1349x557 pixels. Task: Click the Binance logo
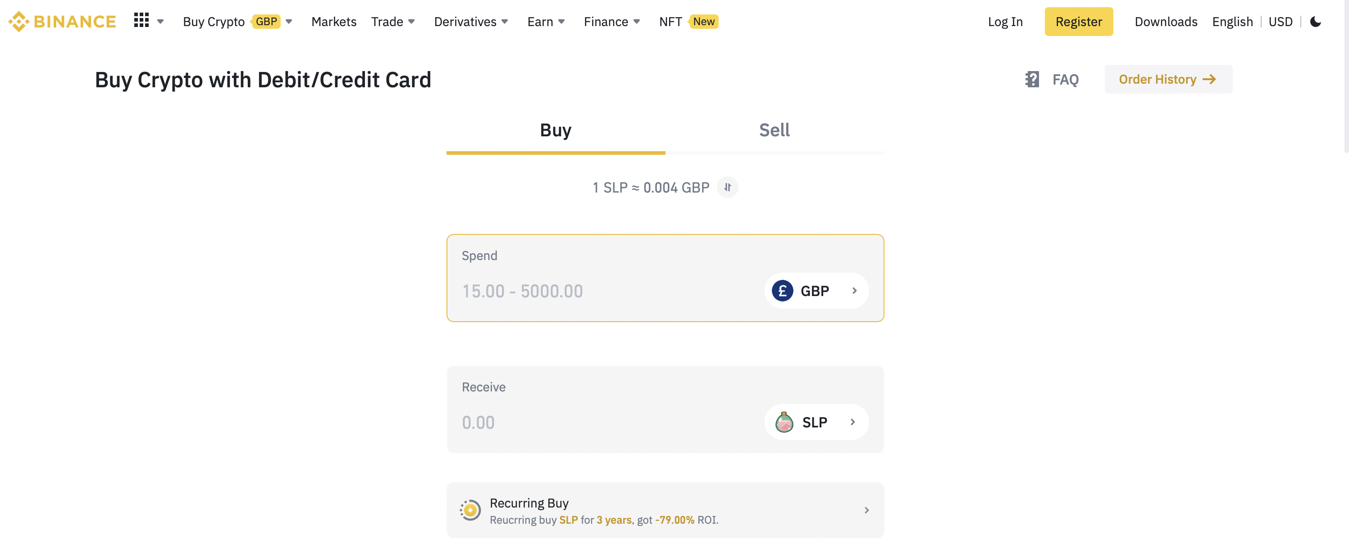coord(62,22)
